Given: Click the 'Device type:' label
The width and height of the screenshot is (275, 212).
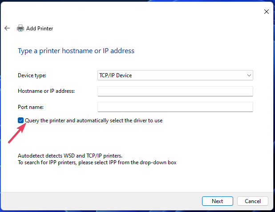Looking at the screenshot, I should 32,75.
